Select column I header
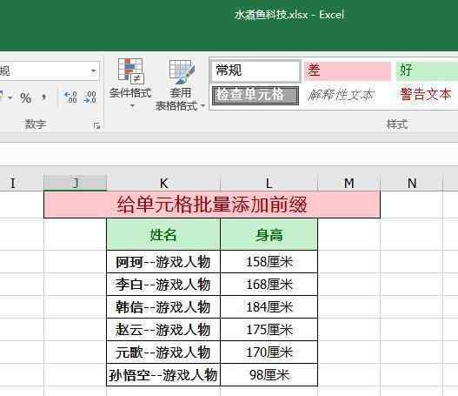 [22, 183]
